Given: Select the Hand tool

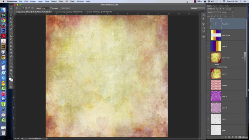Looking at the screenshot, I should [11, 70].
